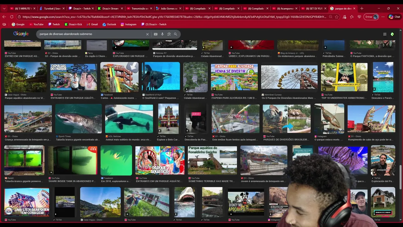This screenshot has height=227, width=403.
Task: Close the parque de diversao tab
Action: pos(355,9)
